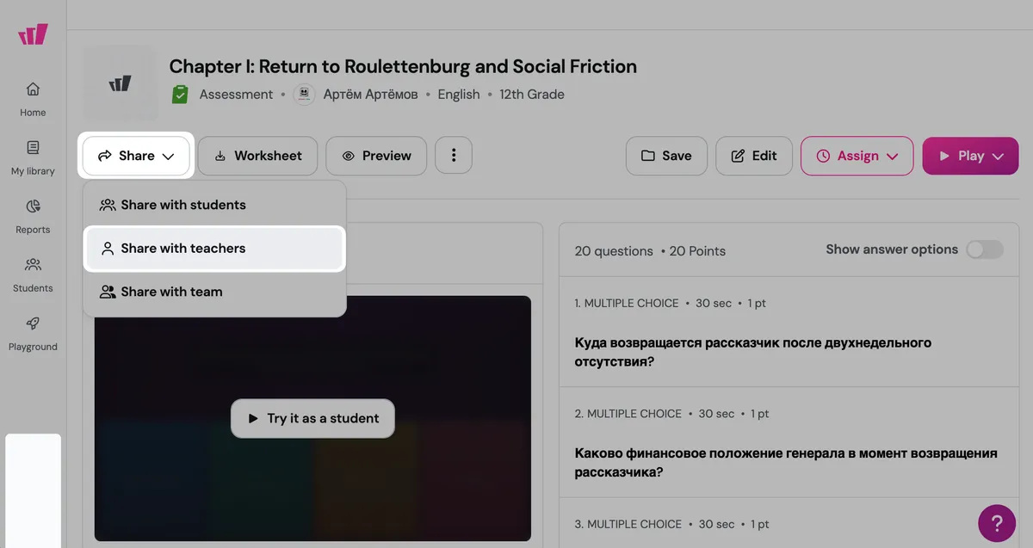1033x548 pixels.
Task: Choose Share with team
Action: [214, 292]
